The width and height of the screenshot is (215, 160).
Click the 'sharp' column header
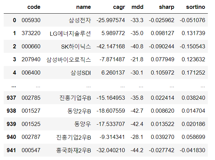pos(166,7)
